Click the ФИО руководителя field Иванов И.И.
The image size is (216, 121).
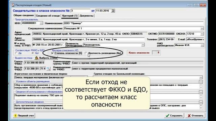188,45
